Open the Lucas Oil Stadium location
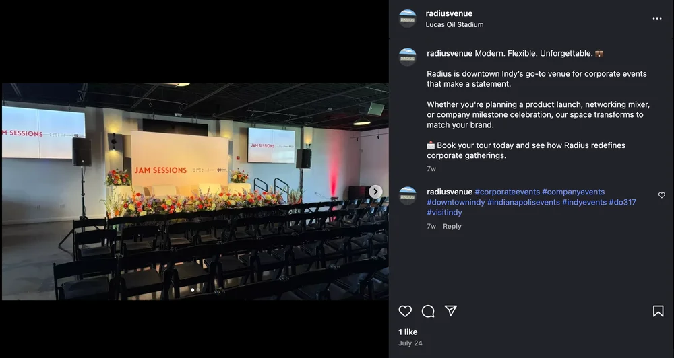Screen dimensions: 674x358 point(454,24)
